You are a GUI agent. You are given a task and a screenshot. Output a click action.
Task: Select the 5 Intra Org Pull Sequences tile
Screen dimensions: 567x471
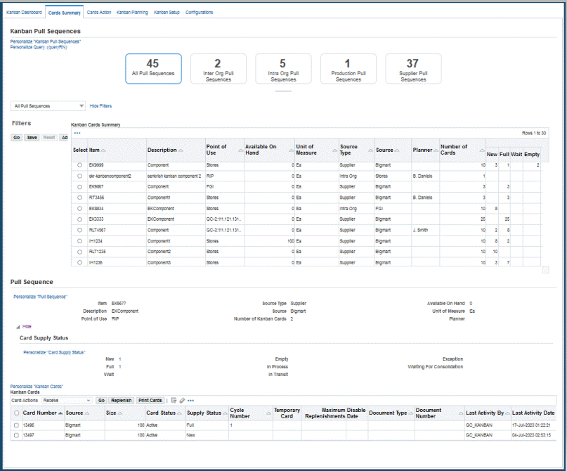click(x=283, y=69)
